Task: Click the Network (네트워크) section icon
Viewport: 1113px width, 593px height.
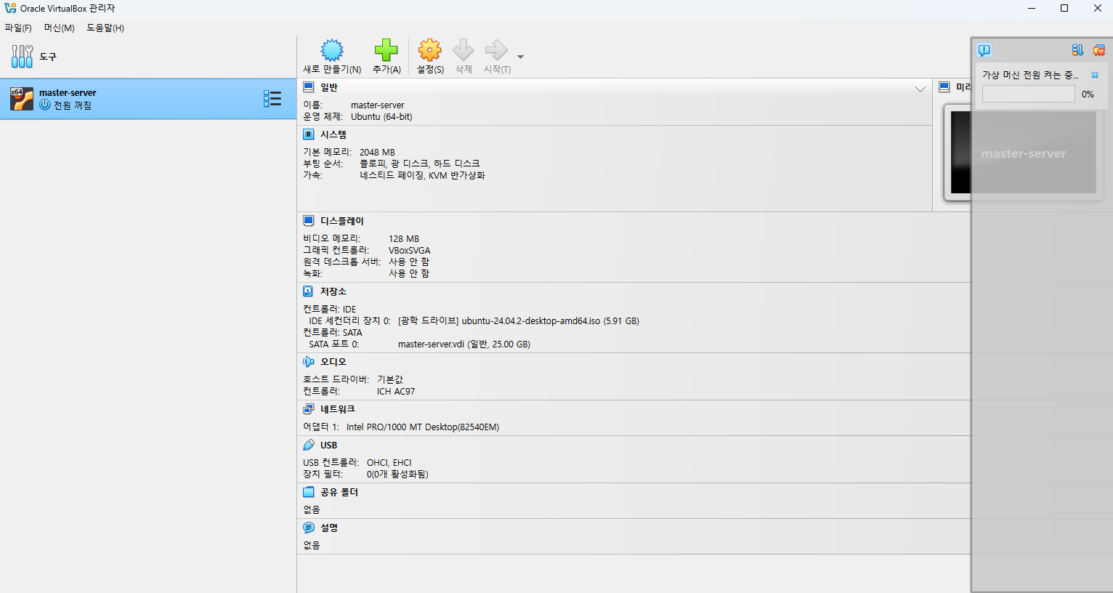Action: (x=309, y=409)
